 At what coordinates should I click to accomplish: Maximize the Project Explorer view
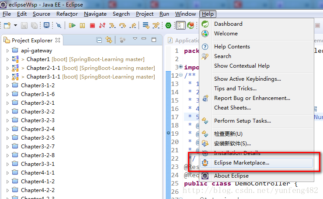[x=154, y=40]
